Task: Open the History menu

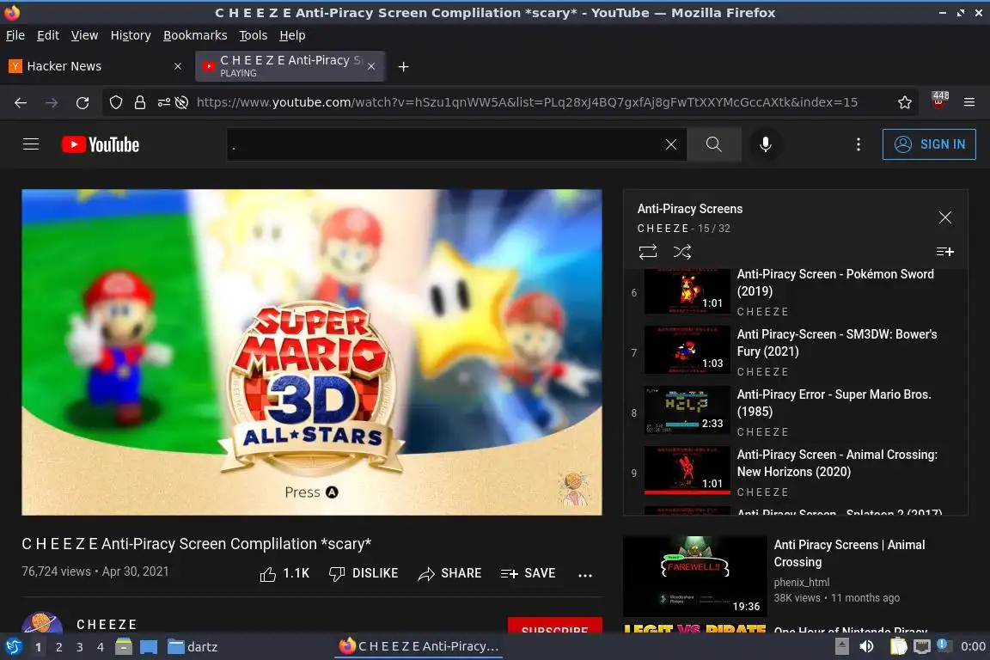Action: coord(131,35)
